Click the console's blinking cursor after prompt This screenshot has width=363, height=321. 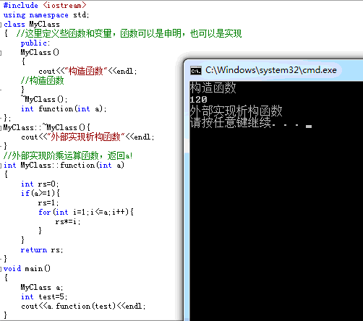pos(309,127)
